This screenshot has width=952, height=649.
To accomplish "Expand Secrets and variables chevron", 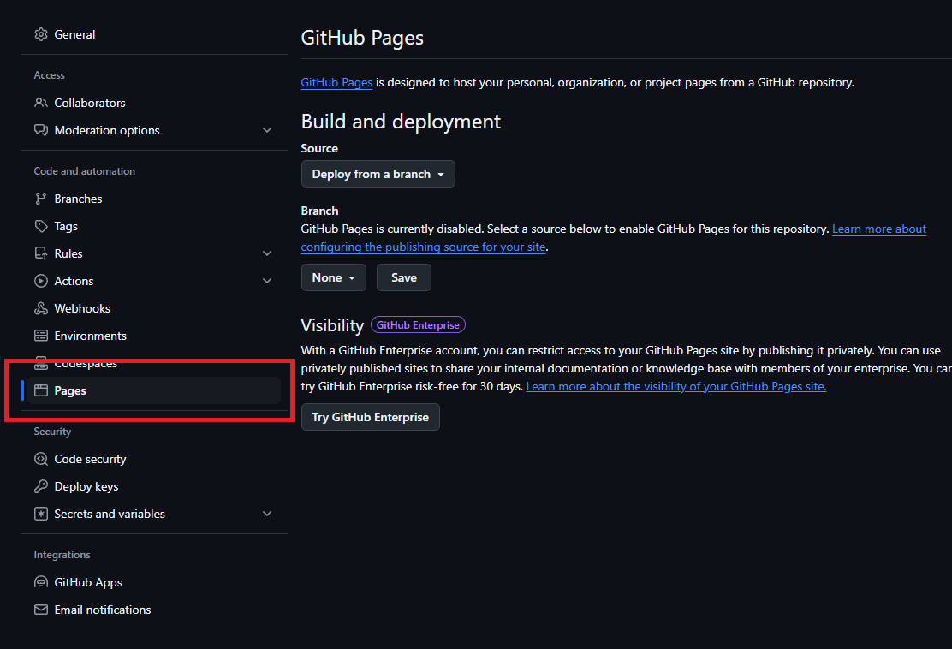I will point(267,514).
